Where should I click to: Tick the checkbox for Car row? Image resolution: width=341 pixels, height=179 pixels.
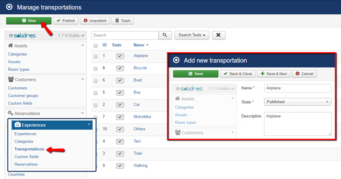95,105
